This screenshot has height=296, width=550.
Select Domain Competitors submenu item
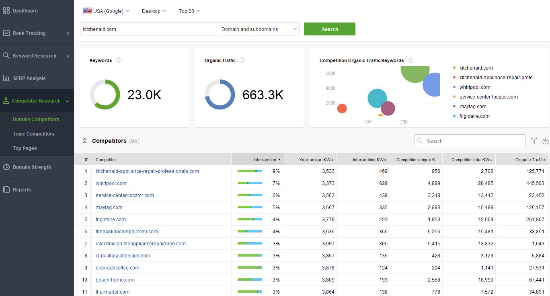[x=36, y=119]
